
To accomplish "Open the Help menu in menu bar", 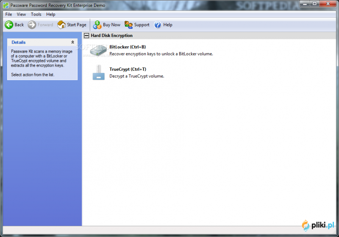I will coord(51,14).
